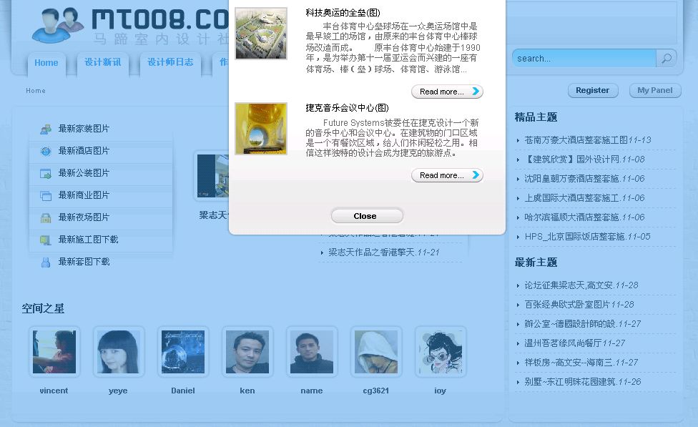
Task: Click the icon beside 最新商业图片
Action: tap(46, 196)
